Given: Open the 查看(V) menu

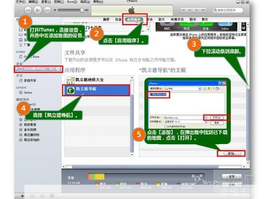Looking at the screenshot, I should (x=46, y=2).
